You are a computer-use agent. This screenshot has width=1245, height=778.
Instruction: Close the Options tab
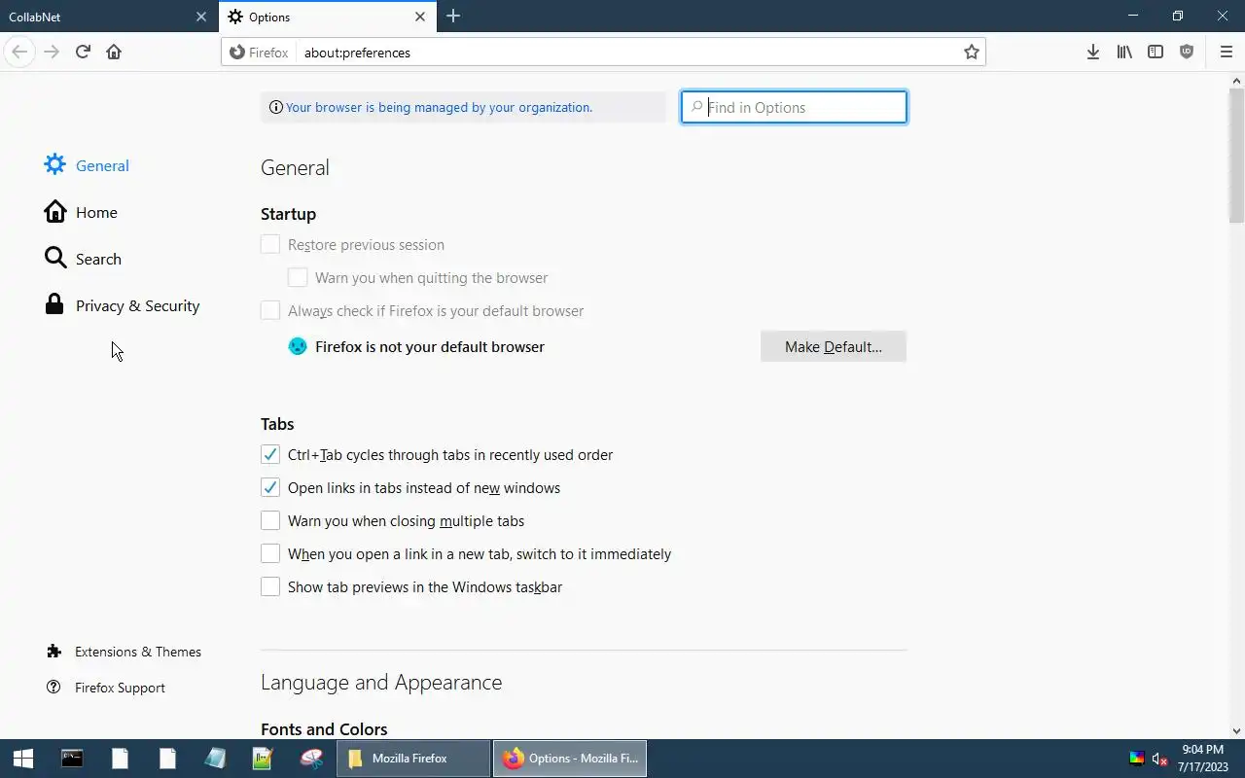tap(420, 17)
